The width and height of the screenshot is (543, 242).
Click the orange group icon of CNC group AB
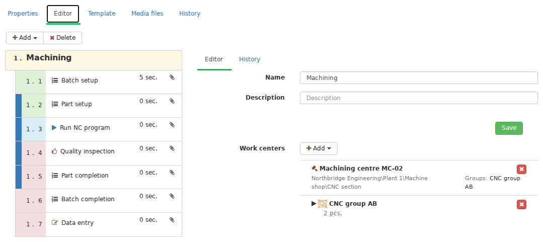click(323, 204)
